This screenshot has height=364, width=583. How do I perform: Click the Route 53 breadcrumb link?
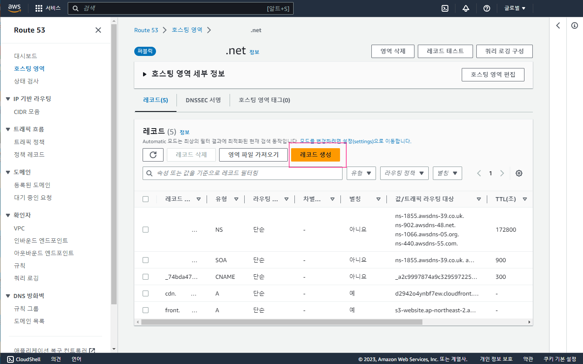[146, 30]
